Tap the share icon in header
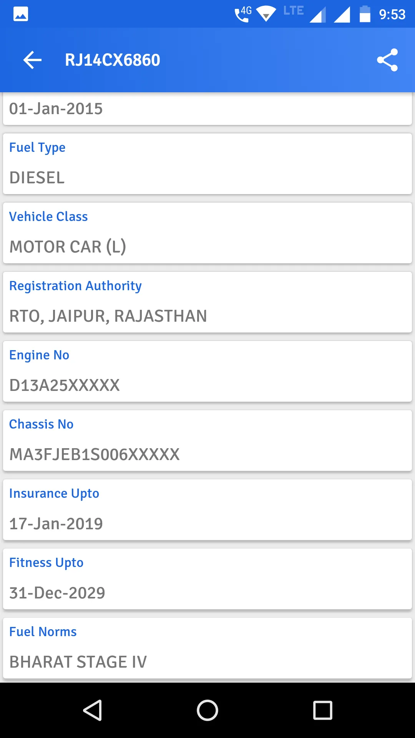This screenshot has height=738, width=415. [x=387, y=60]
